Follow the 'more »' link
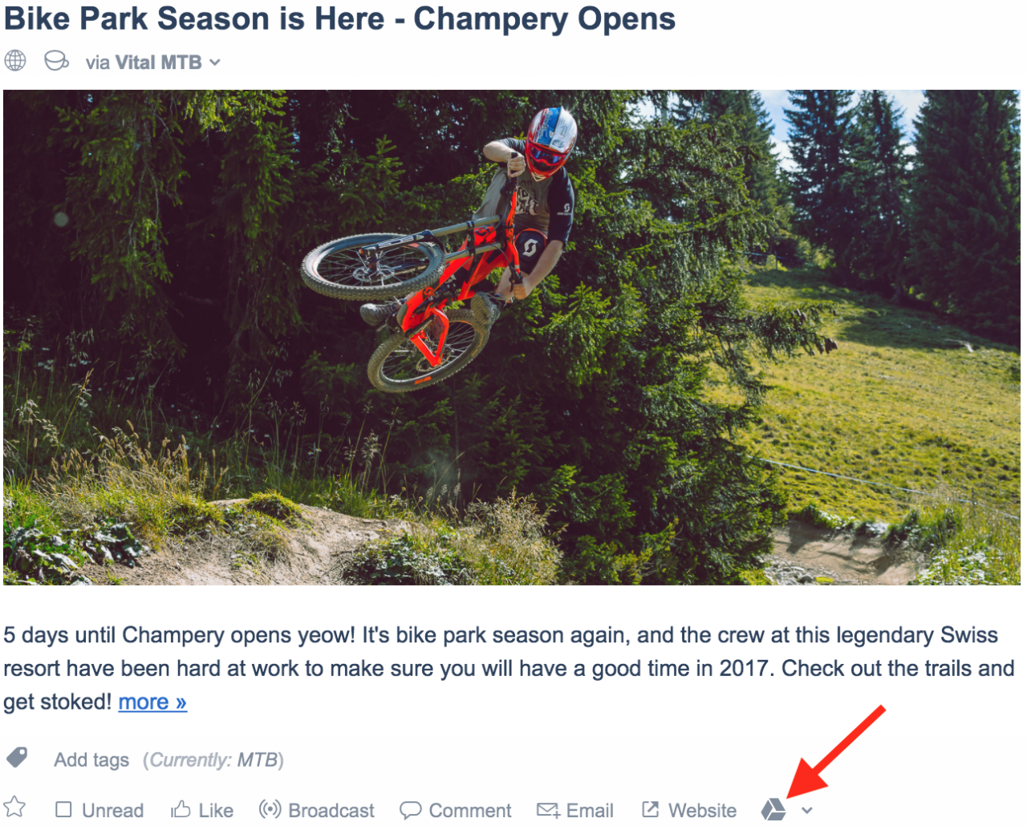This screenshot has width=1027, height=826. point(152,702)
